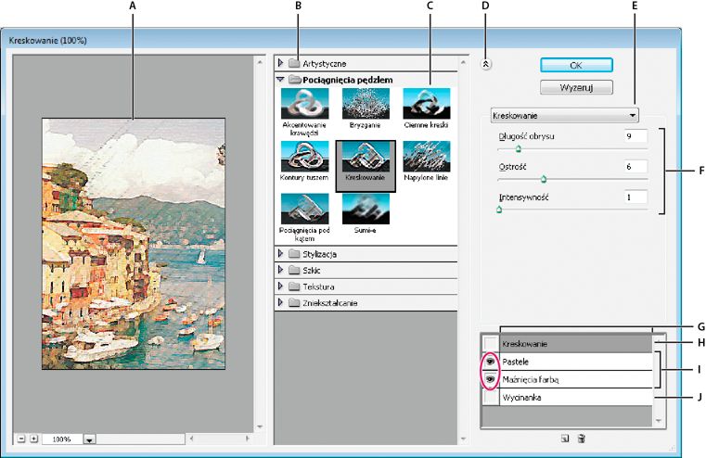Click the preview horizontal scrollbar right arrow
The width and height of the screenshot is (706, 458).
coord(247,439)
